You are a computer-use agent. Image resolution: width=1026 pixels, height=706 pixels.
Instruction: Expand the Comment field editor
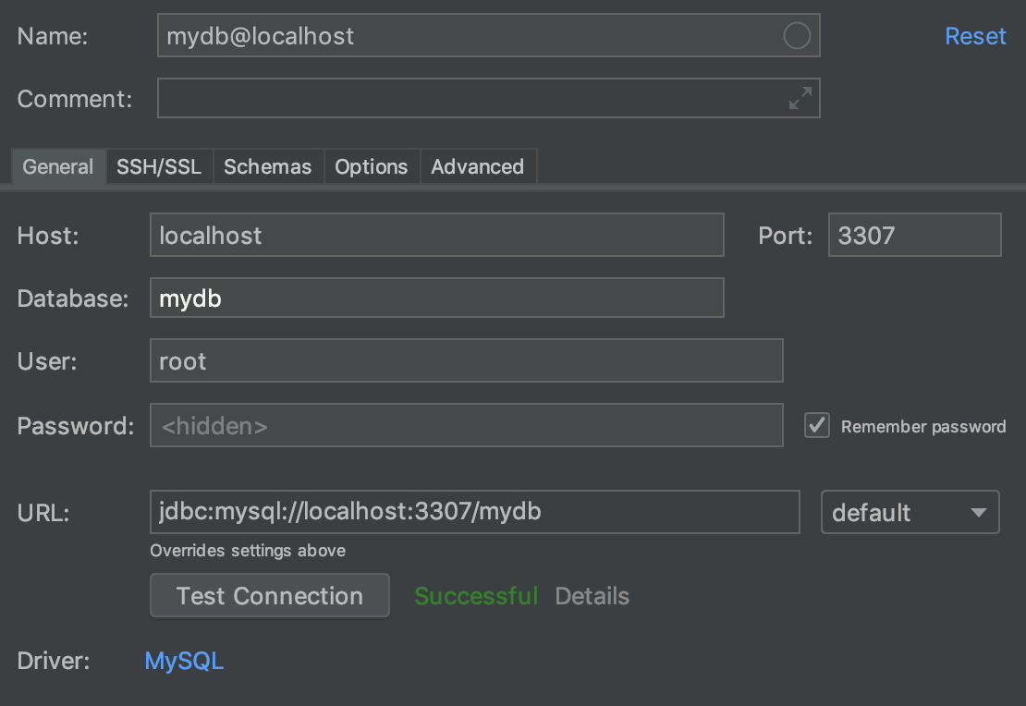[800, 98]
